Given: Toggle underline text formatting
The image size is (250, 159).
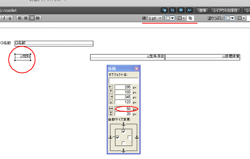Looking at the screenshot, I should [9, 18].
